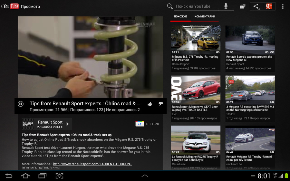The image size is (290, 181).
Task: Open the three-dot overflow menu
Action: [x=282, y=6]
